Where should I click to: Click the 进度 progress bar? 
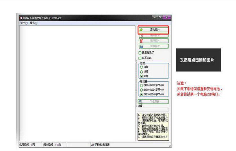pyautogui.click(x=153, y=110)
